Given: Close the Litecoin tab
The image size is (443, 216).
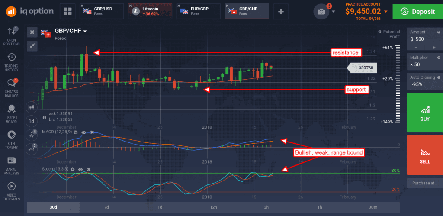Looking at the screenshot, I should coord(130,5).
